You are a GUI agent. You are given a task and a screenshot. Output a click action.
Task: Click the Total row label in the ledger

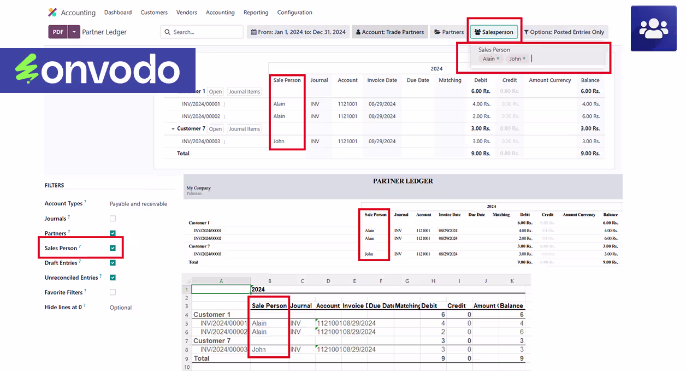(183, 154)
